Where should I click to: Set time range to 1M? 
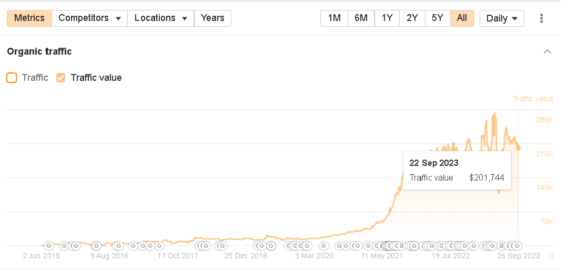pos(334,18)
